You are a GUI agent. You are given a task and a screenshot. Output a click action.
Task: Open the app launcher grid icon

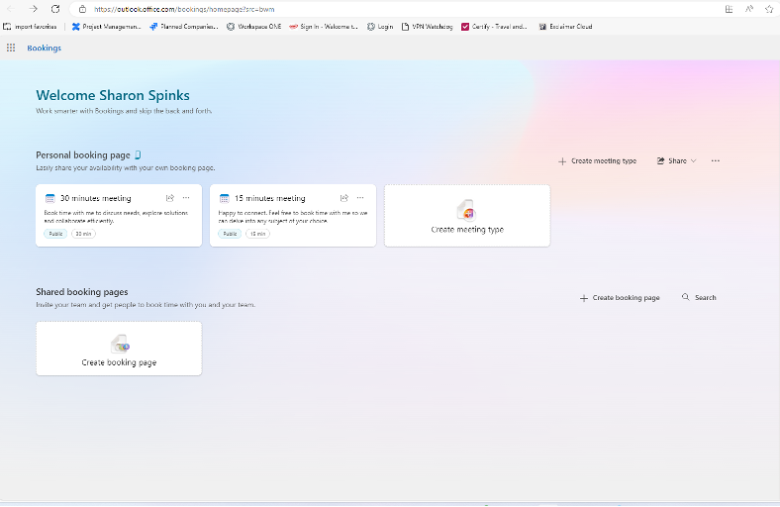[11, 48]
